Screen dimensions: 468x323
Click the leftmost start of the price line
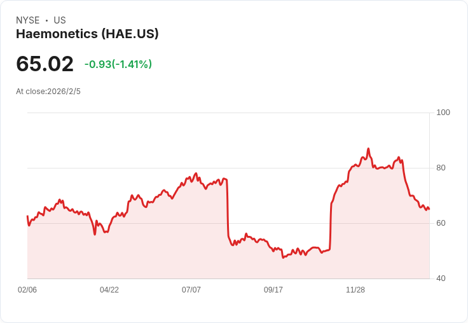[27, 216]
